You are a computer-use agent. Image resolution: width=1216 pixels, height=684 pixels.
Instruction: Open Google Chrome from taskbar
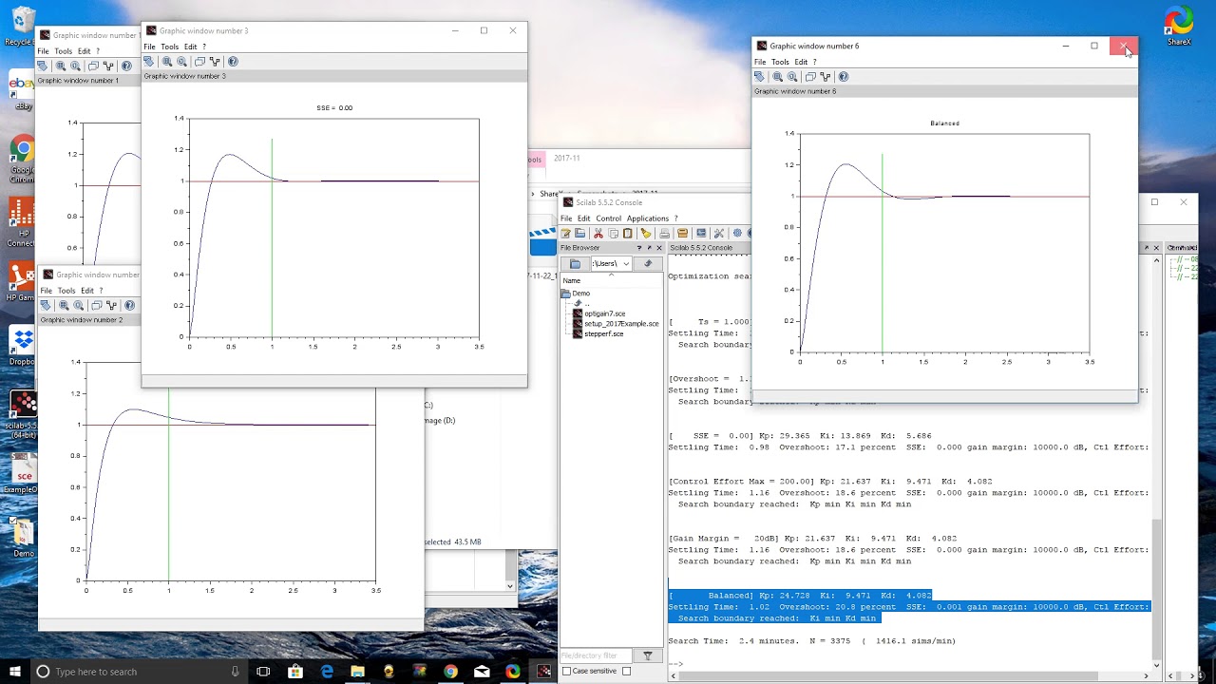pos(450,671)
